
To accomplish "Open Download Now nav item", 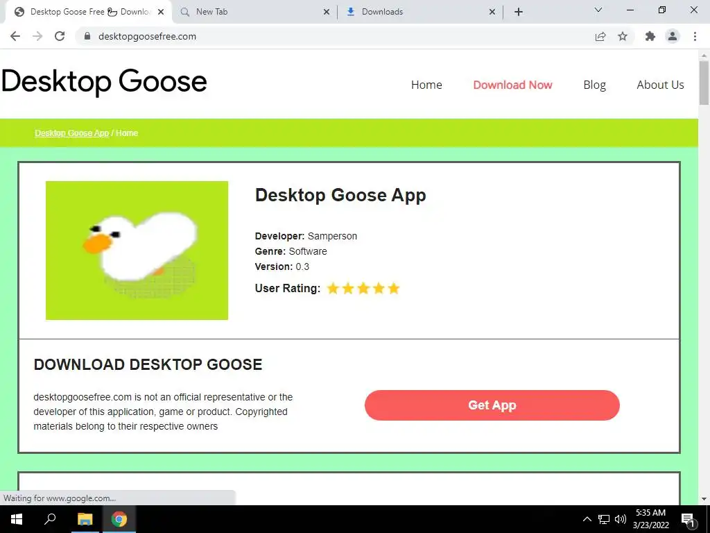I will [512, 85].
